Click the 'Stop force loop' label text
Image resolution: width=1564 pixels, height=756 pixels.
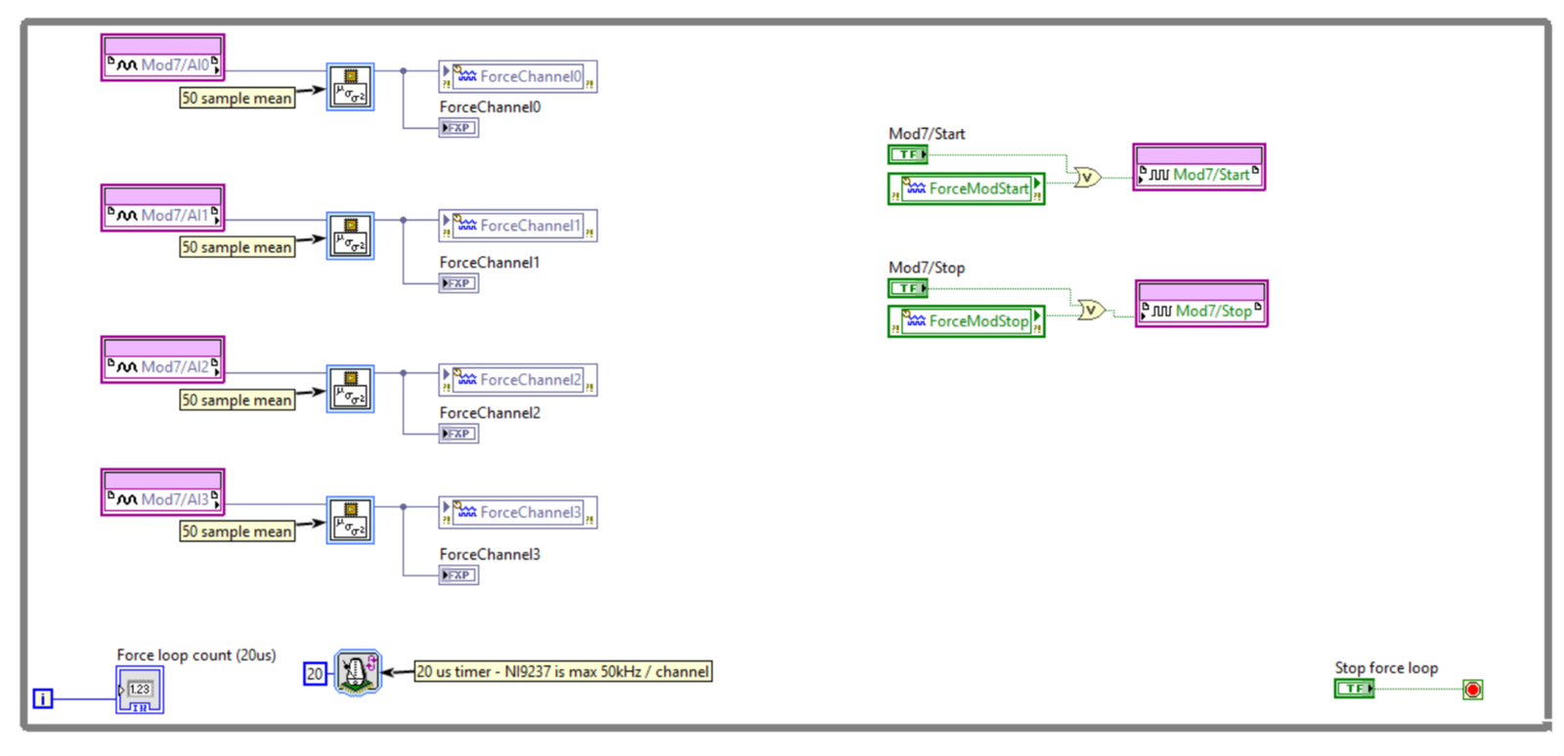tap(1386, 668)
